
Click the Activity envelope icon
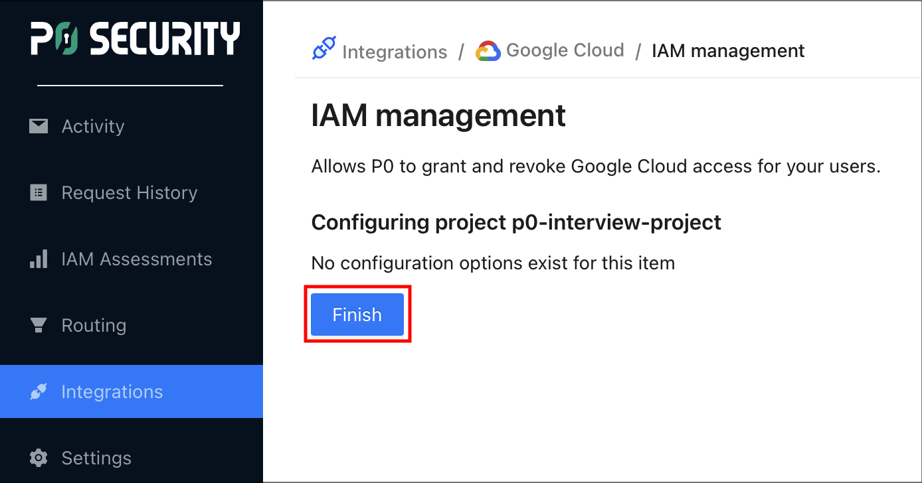[39, 126]
